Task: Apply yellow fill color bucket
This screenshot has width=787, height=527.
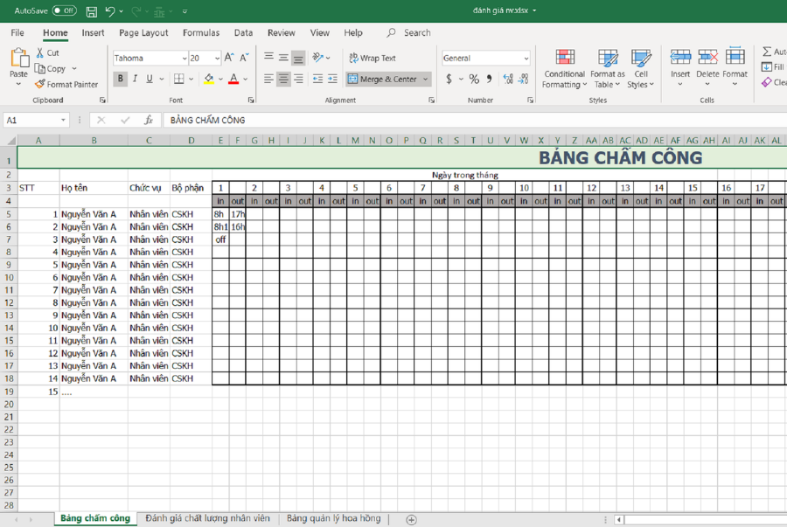Action: click(x=209, y=79)
